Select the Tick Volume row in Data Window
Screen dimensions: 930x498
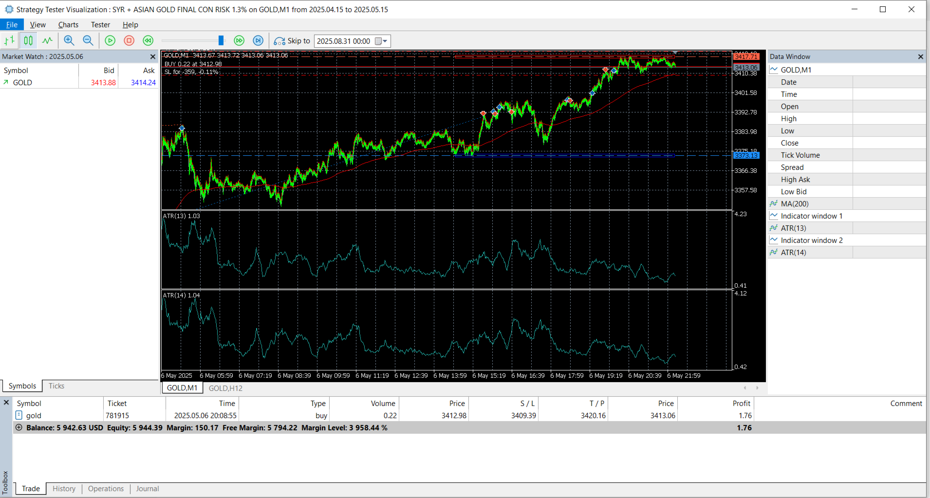847,155
